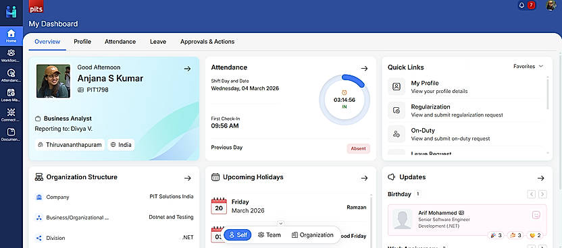Click the Company row icon
Screen dimensions: 562x248
39,197
